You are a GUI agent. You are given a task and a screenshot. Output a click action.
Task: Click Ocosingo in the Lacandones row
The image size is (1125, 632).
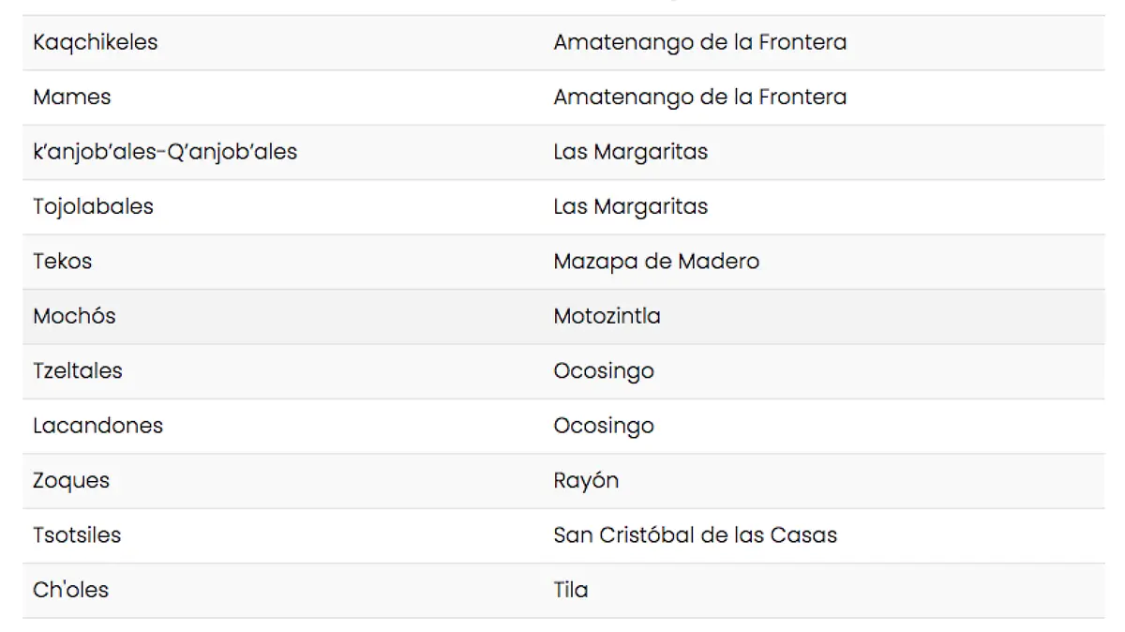pos(604,425)
